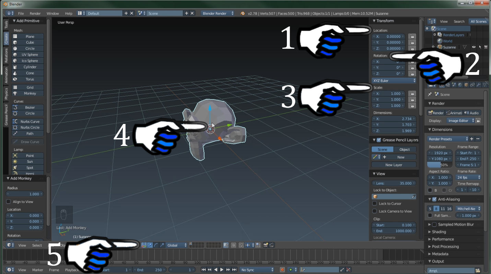Open the Help menu

click(69, 13)
